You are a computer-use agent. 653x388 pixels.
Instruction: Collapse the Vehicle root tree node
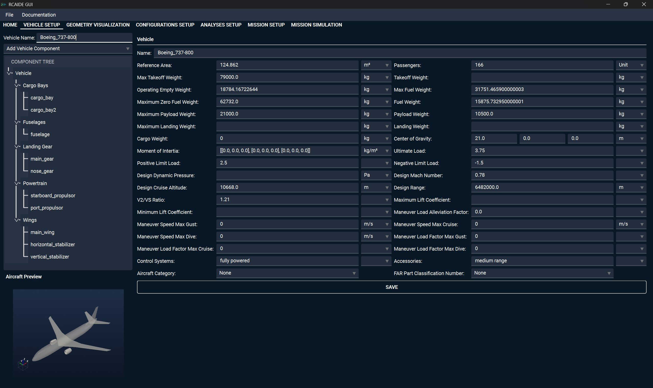click(x=9, y=73)
